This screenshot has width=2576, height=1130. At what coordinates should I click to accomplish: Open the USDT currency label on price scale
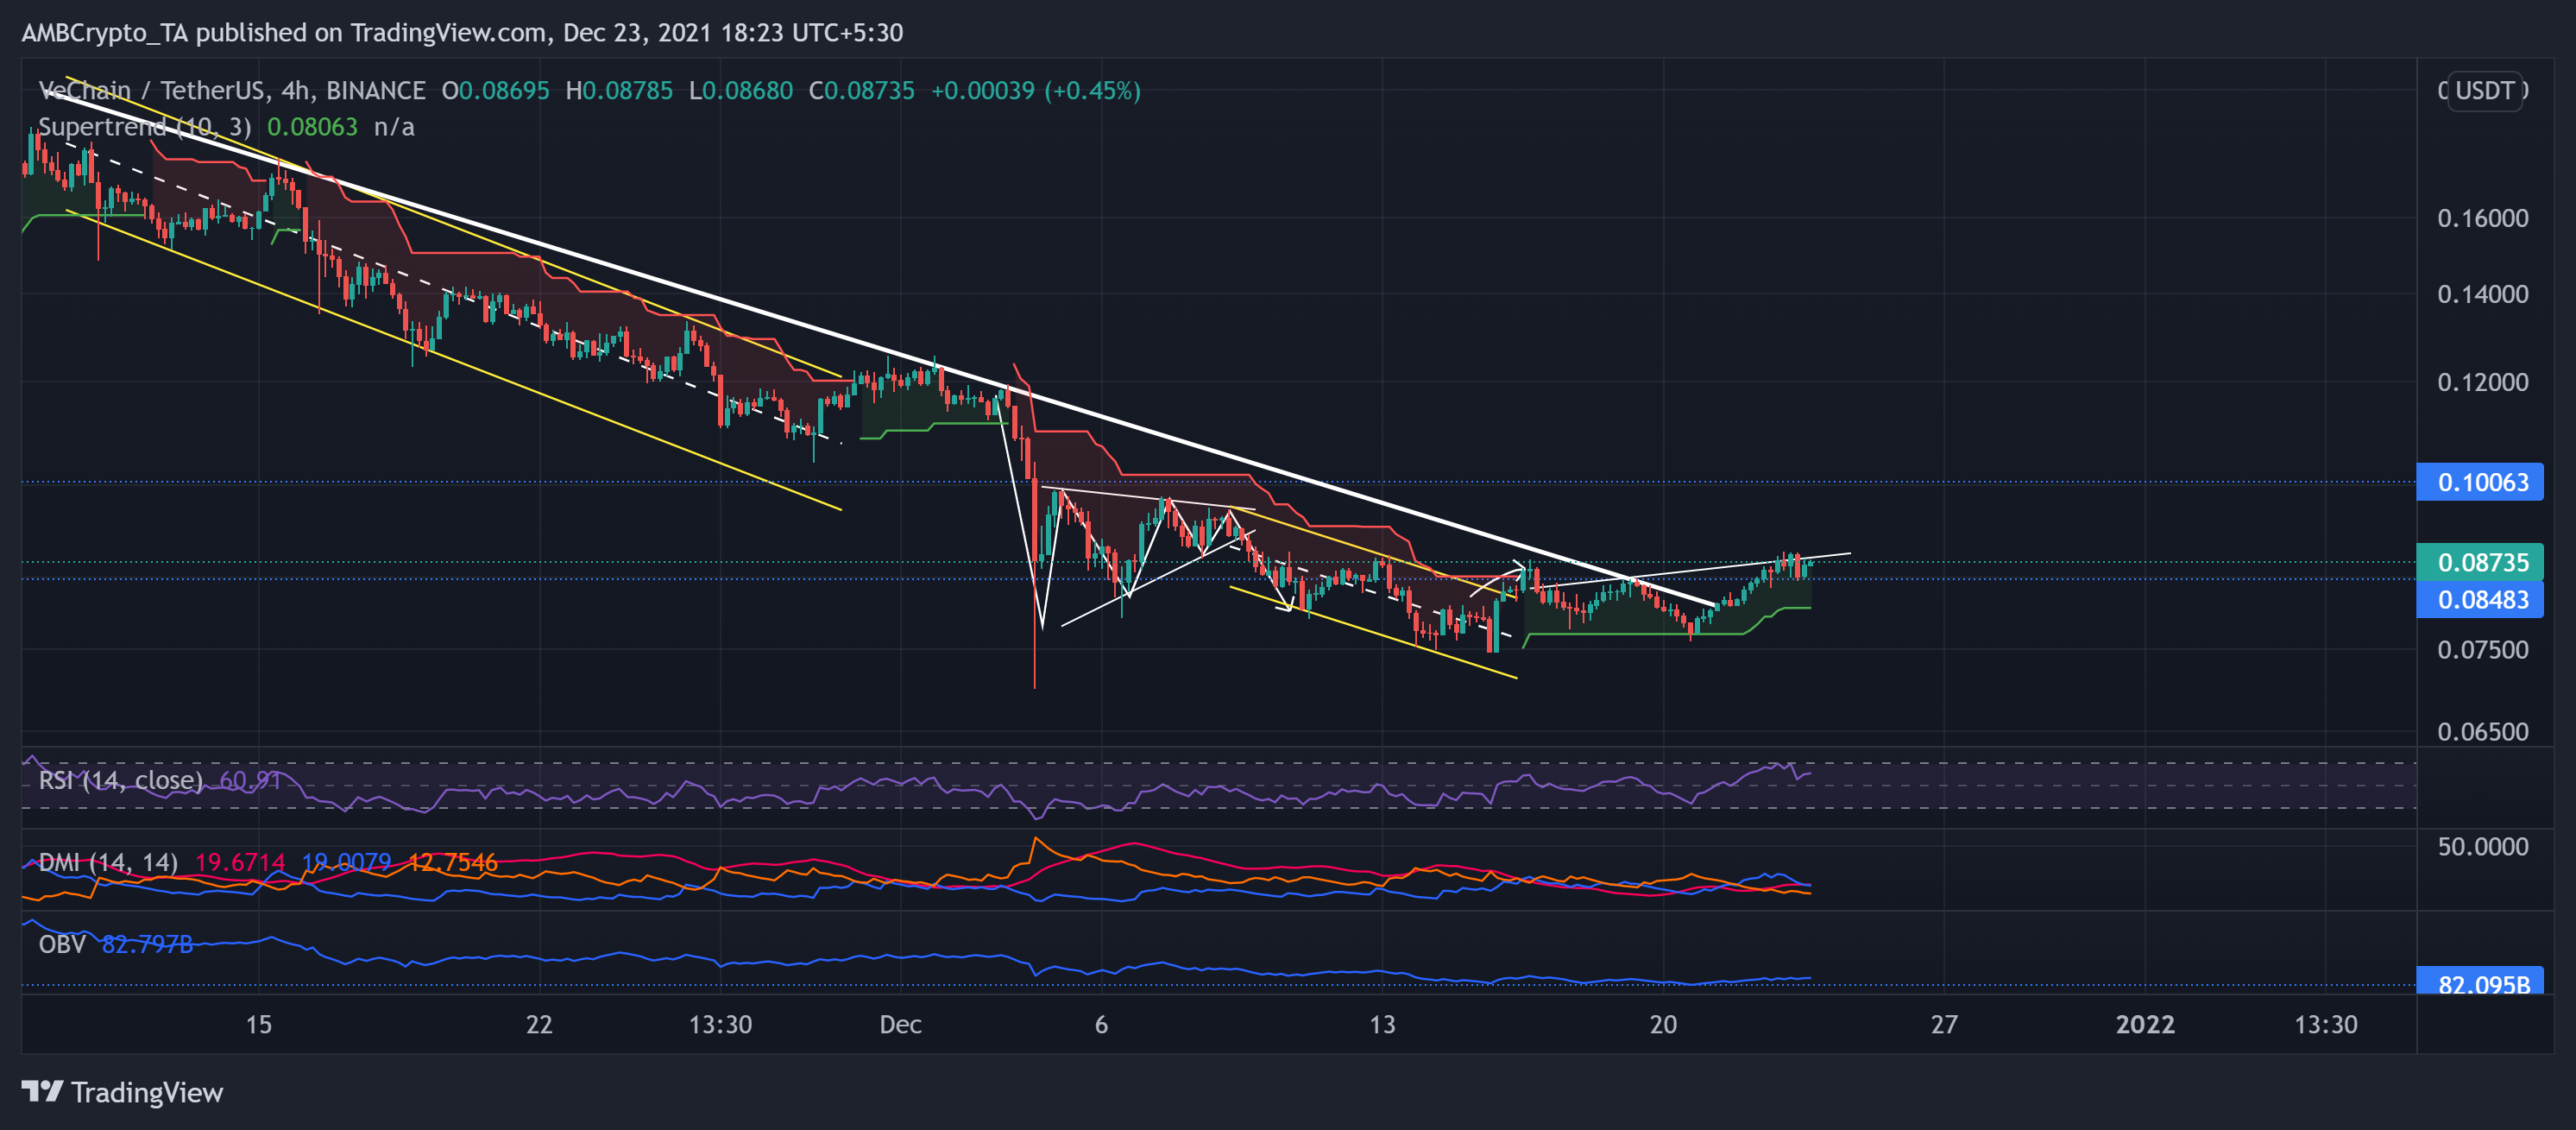tap(2487, 90)
